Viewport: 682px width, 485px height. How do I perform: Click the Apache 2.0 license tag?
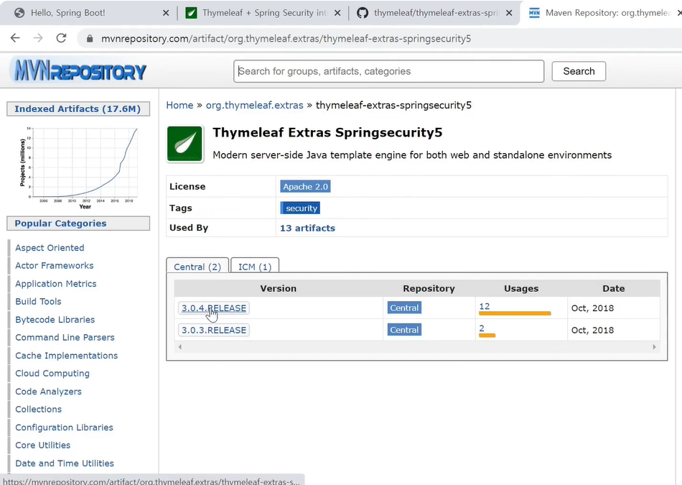click(x=305, y=186)
